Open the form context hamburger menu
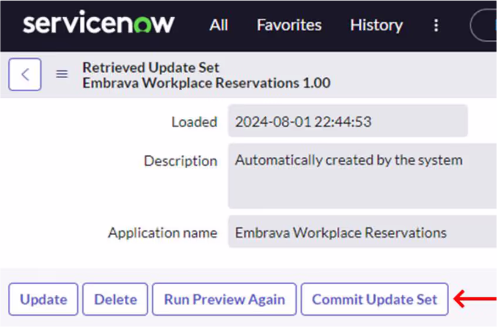The width and height of the screenshot is (497, 327). click(x=62, y=74)
